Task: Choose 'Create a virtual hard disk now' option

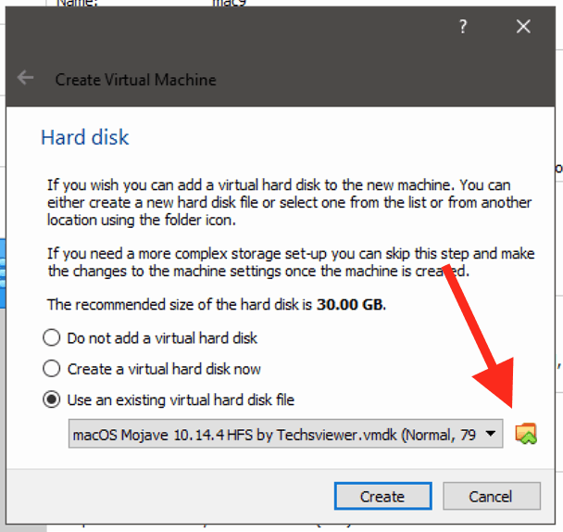Action: 52,369
